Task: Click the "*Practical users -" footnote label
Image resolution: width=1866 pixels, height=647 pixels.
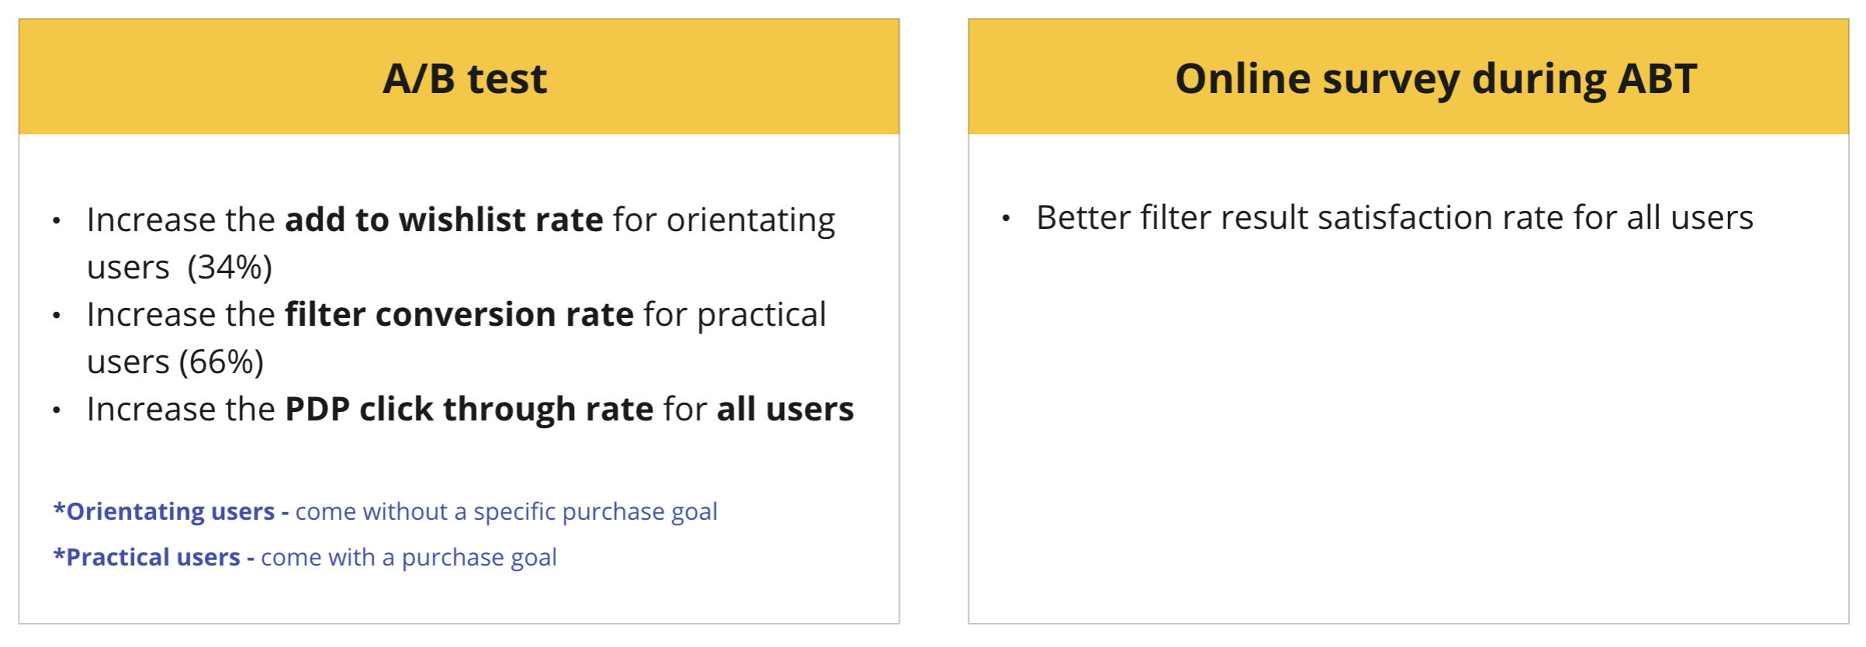Action: point(154,557)
